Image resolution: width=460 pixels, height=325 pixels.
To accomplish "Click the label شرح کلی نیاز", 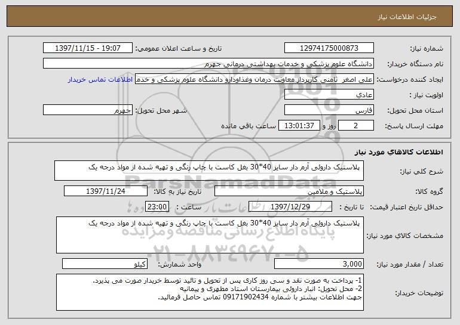I will (x=422, y=171).
